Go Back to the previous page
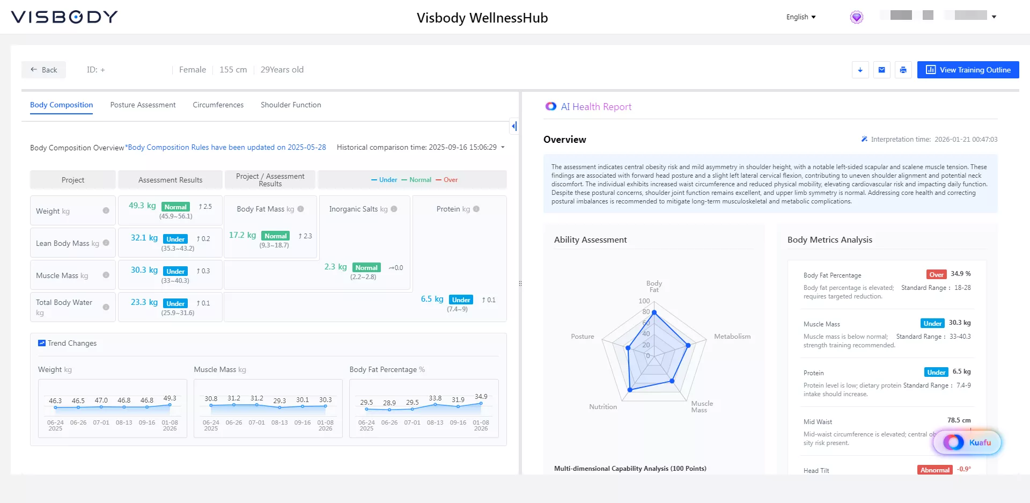 coord(43,70)
